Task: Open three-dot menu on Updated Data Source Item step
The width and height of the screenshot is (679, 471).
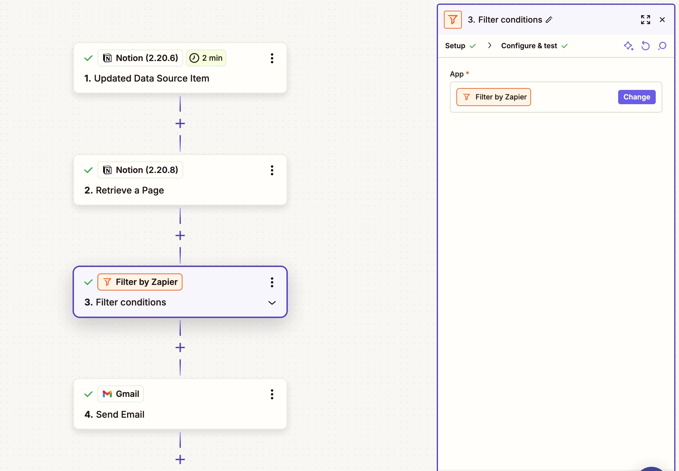Action: (272, 58)
